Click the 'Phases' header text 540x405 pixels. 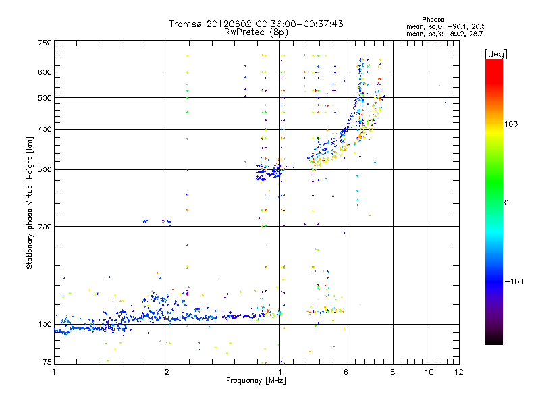pos(433,20)
